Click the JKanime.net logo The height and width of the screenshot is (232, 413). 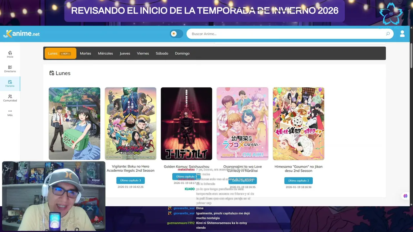click(x=22, y=34)
